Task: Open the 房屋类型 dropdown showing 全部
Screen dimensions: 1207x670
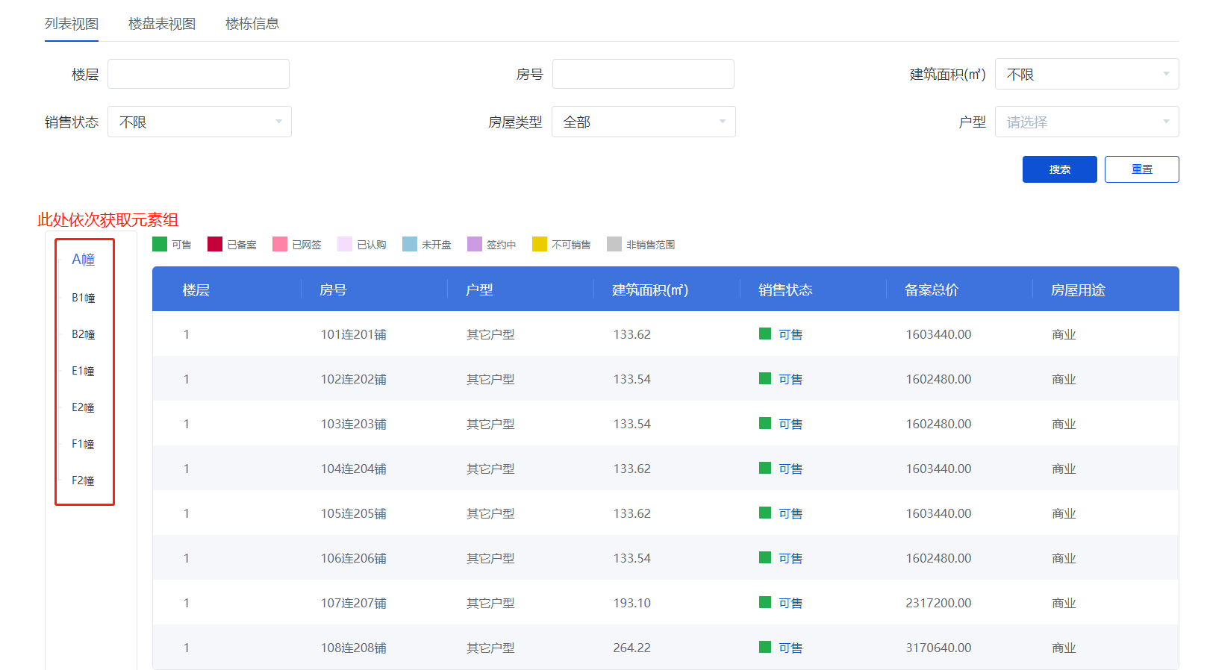Action: (x=643, y=122)
